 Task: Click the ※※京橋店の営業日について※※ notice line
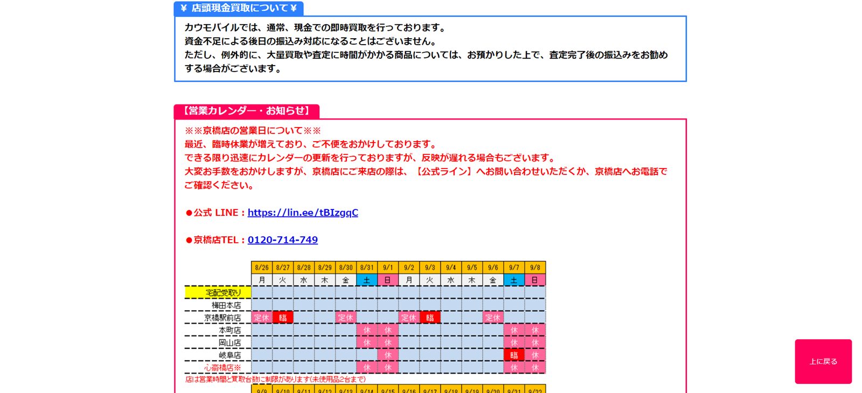pyautogui.click(x=253, y=131)
